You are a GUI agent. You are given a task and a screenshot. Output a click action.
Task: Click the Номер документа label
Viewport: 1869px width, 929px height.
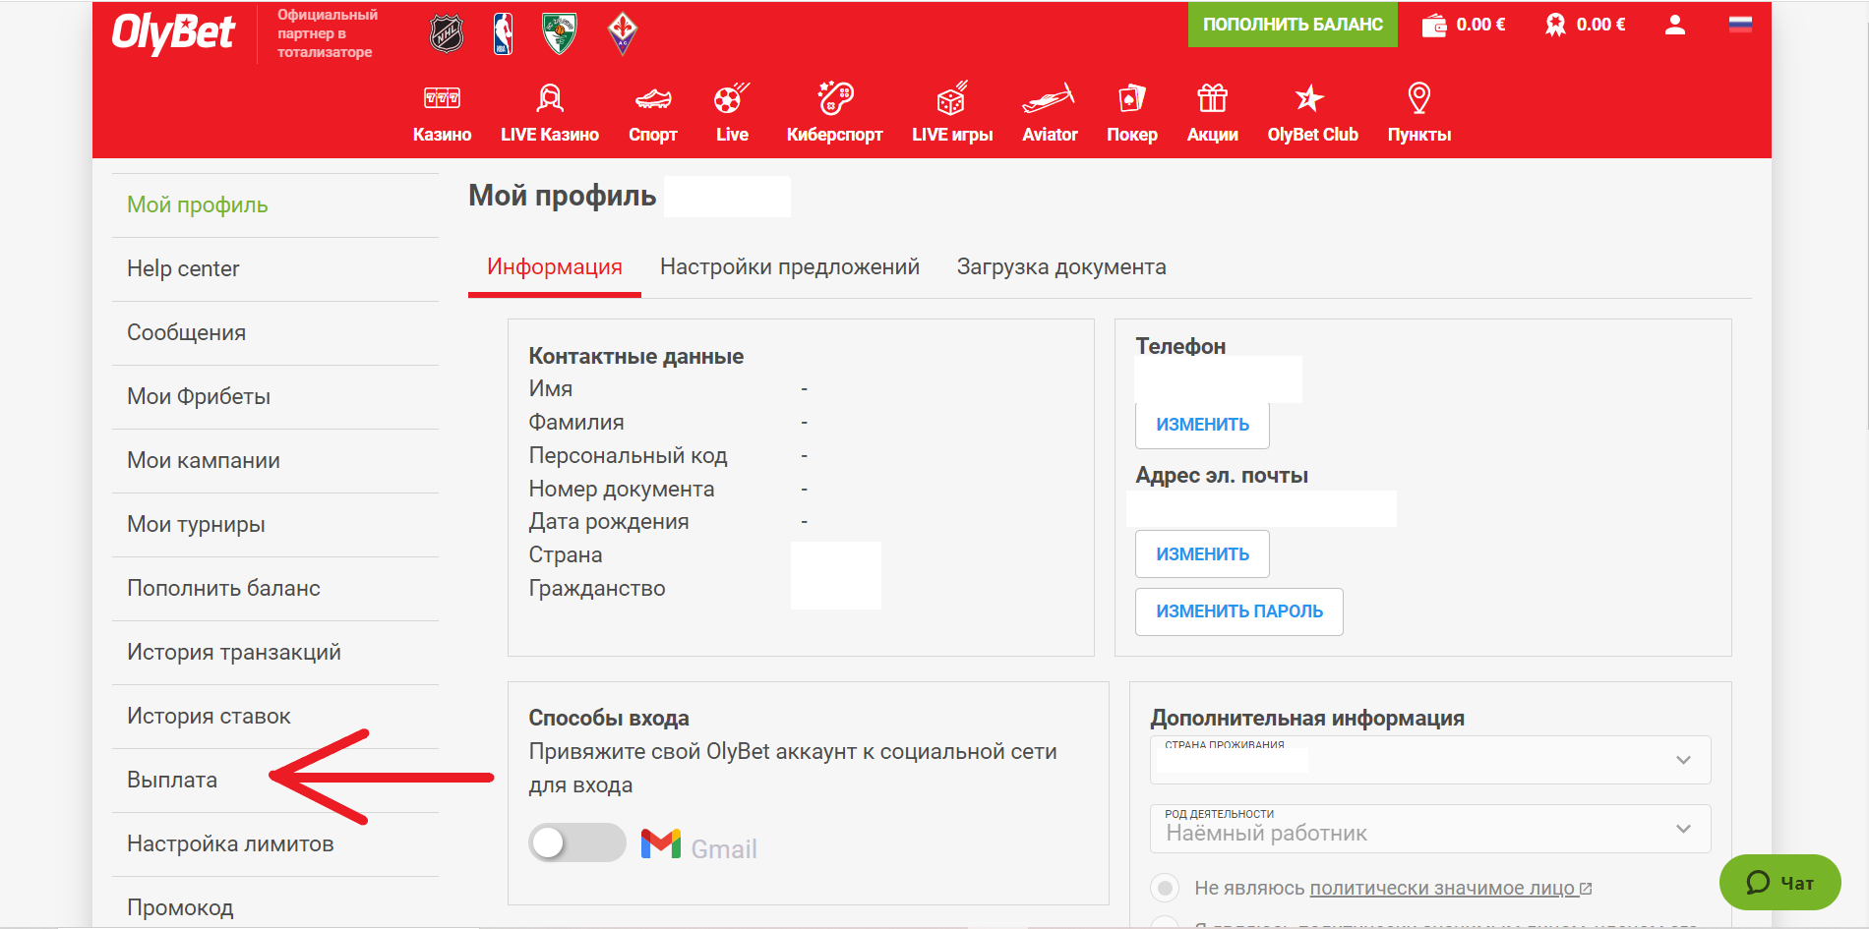point(622,489)
